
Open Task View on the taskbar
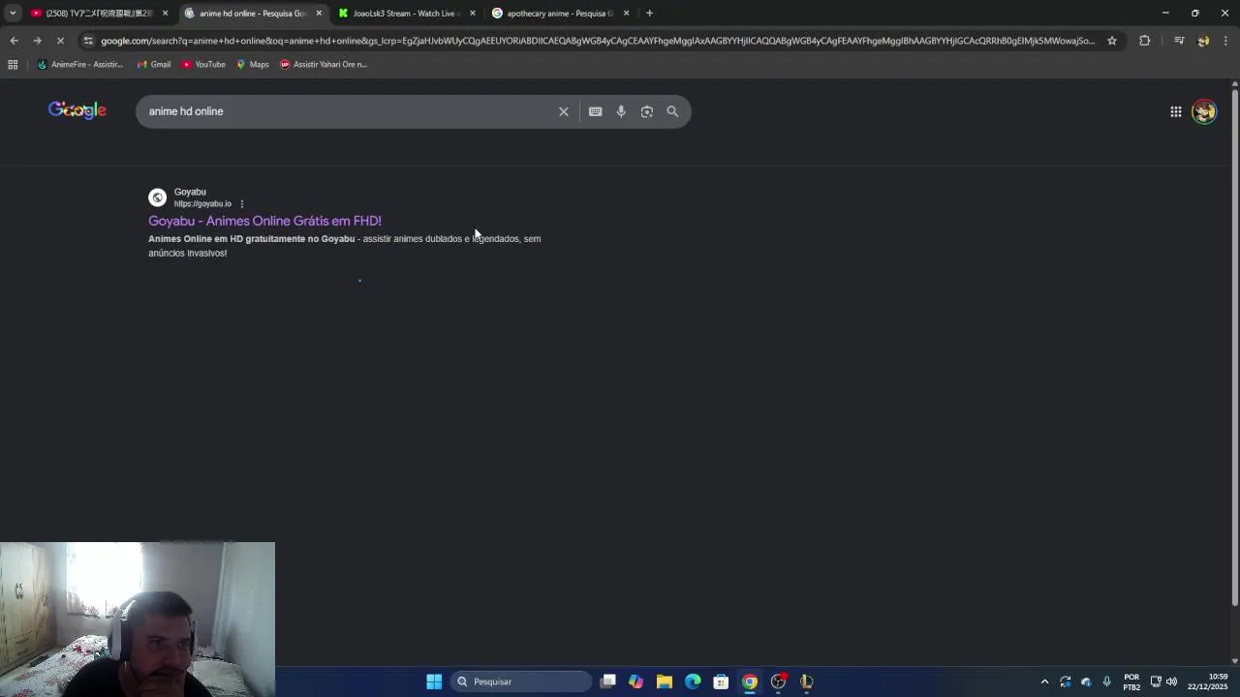point(607,682)
